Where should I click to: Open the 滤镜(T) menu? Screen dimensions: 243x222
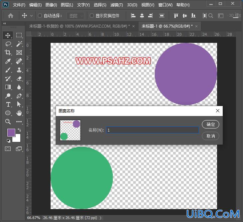pyautogui.click(x=117, y=5)
